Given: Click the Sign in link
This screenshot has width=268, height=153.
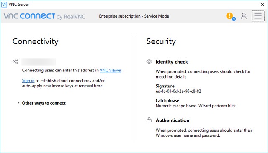Looking at the screenshot, I should pos(28,81).
